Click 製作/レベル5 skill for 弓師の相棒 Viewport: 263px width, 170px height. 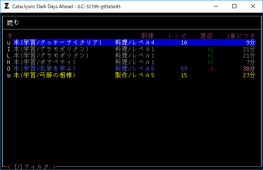point(135,75)
